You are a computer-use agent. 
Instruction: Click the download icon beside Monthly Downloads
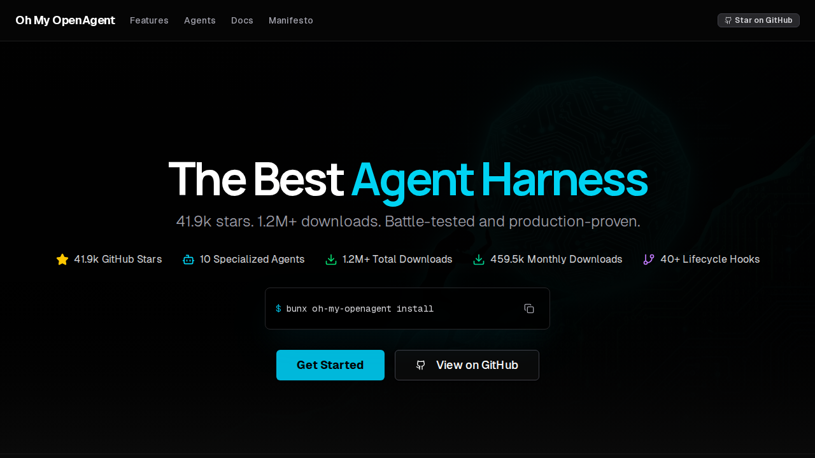[479, 260]
